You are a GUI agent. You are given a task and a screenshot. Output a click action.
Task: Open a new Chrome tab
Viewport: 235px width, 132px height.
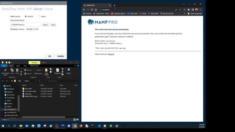pyautogui.click(x=114, y=5)
